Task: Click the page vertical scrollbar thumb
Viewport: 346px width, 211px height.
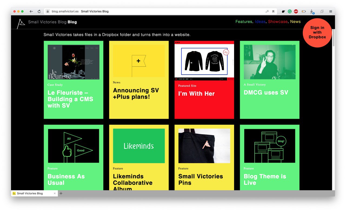Action: [333, 38]
